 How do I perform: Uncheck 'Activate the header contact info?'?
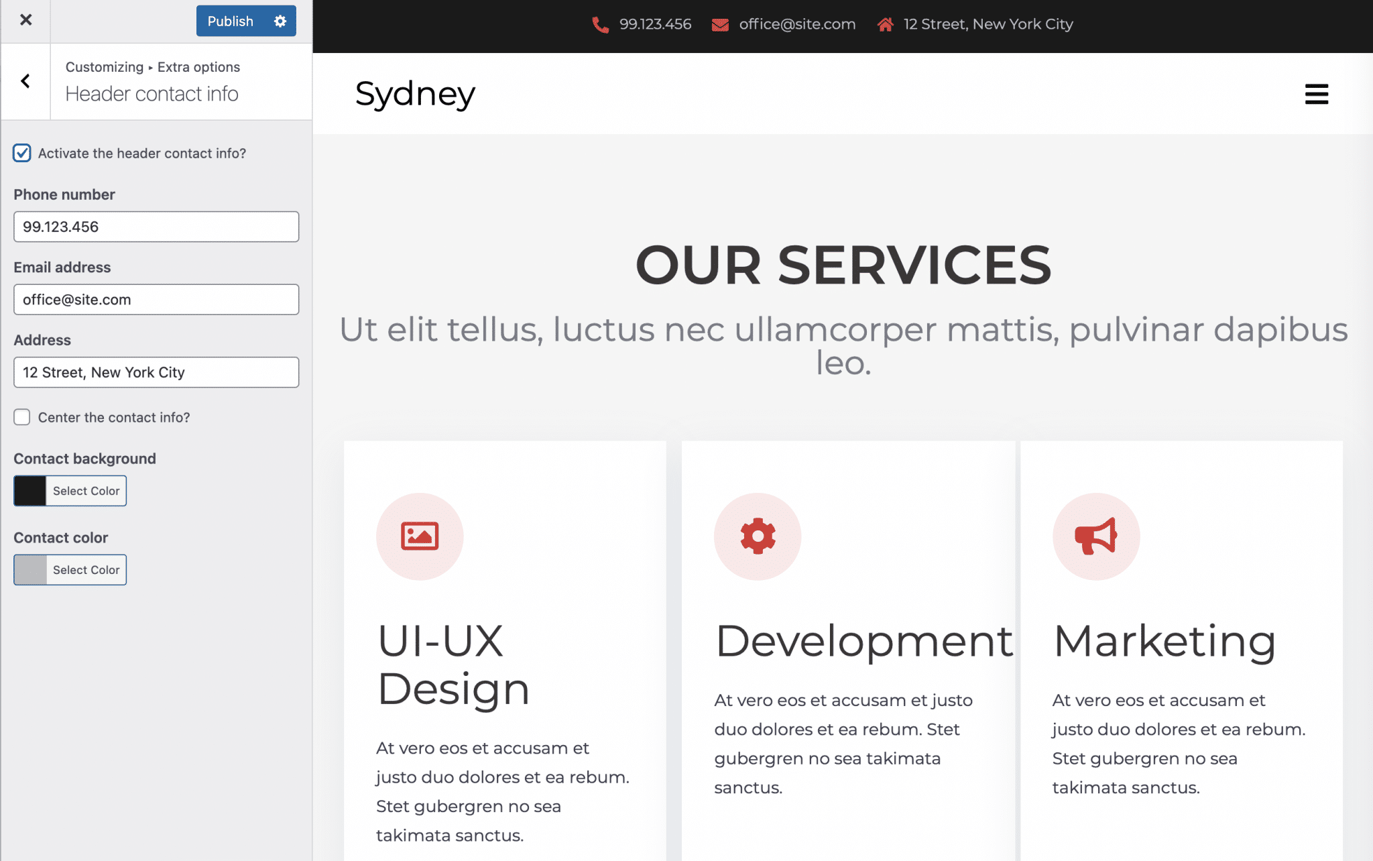click(21, 153)
